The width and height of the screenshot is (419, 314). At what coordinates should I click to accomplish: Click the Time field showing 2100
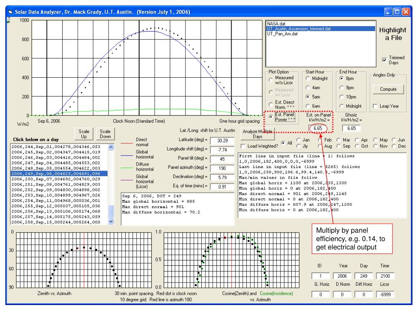tap(385, 276)
